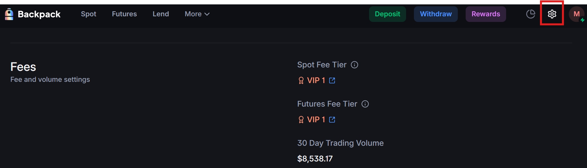Image resolution: width=587 pixels, height=168 pixels.
Task: Click the Futures Fee Tier info icon
Action: click(x=365, y=104)
